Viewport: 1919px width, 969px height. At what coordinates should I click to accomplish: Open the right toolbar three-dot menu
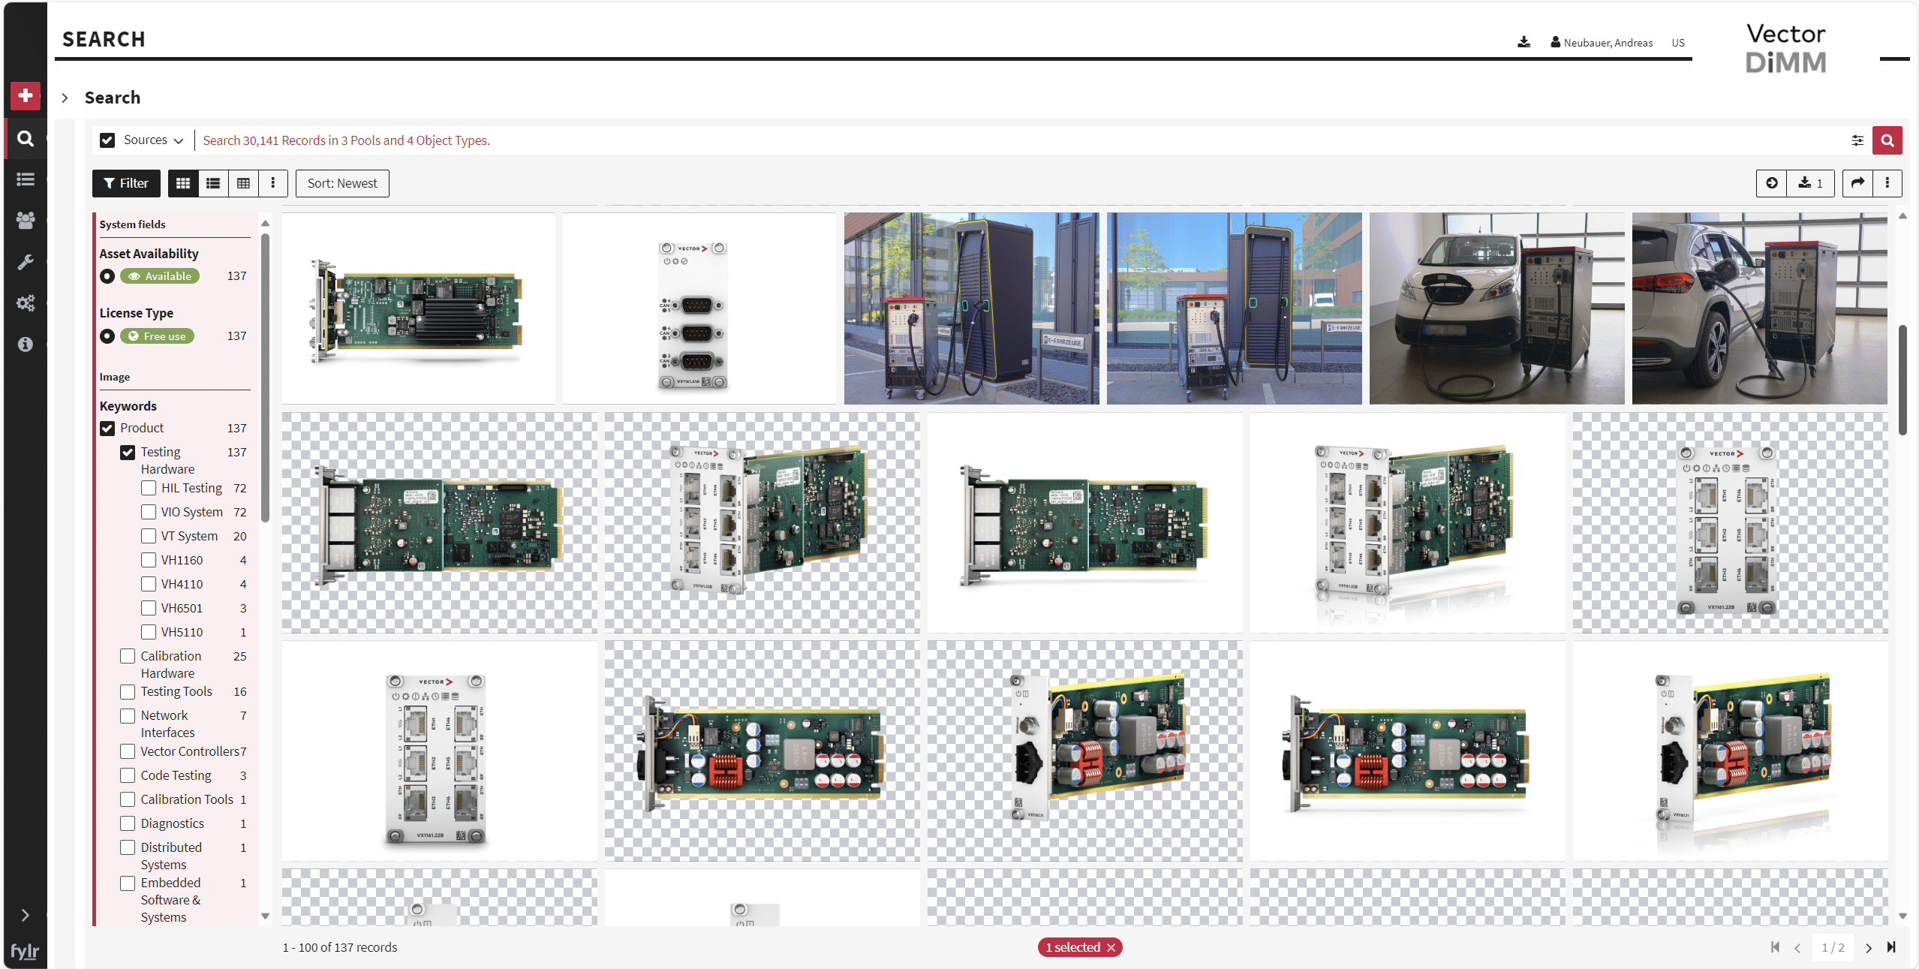click(1887, 183)
